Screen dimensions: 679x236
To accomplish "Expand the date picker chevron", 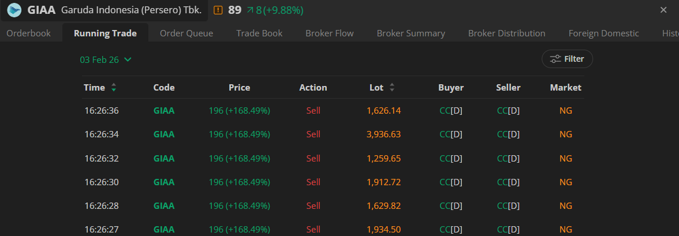I will click(128, 59).
